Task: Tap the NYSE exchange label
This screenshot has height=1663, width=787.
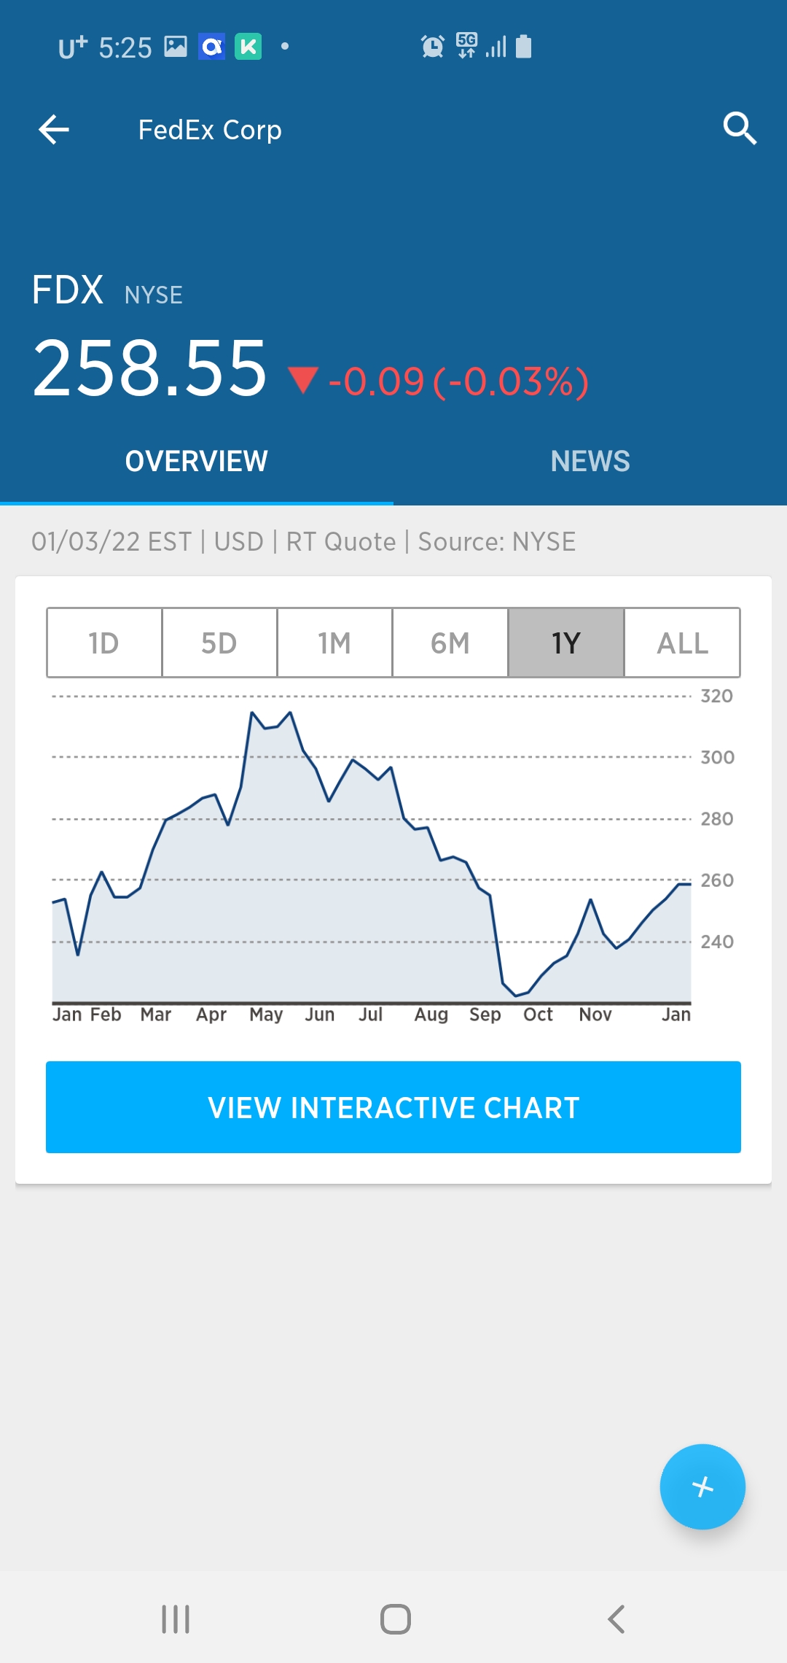Action: [x=153, y=295]
